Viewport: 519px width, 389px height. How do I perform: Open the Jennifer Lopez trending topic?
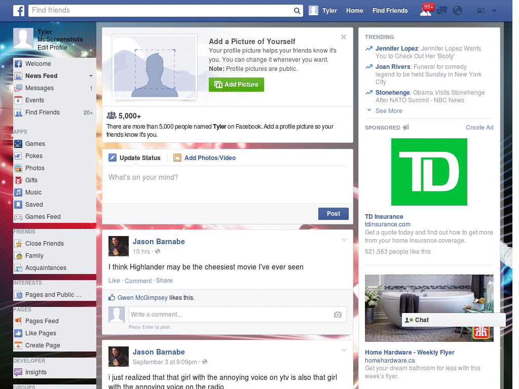[396, 49]
